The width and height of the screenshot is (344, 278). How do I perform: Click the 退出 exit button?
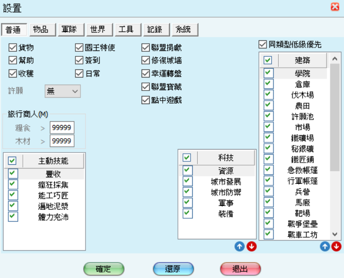[240, 269]
